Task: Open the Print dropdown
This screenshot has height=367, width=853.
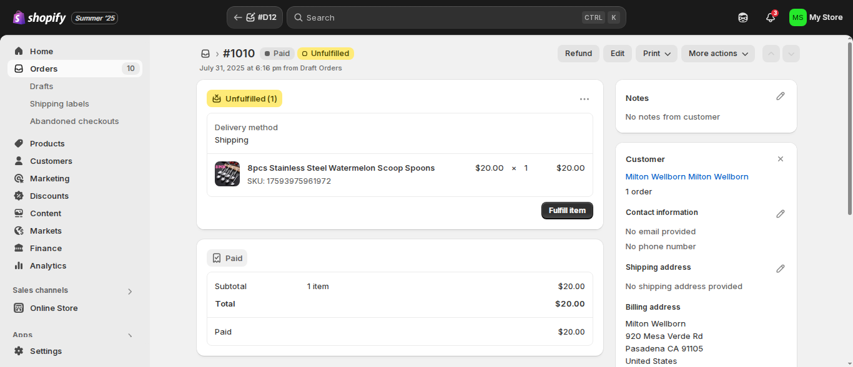Action: coord(657,54)
